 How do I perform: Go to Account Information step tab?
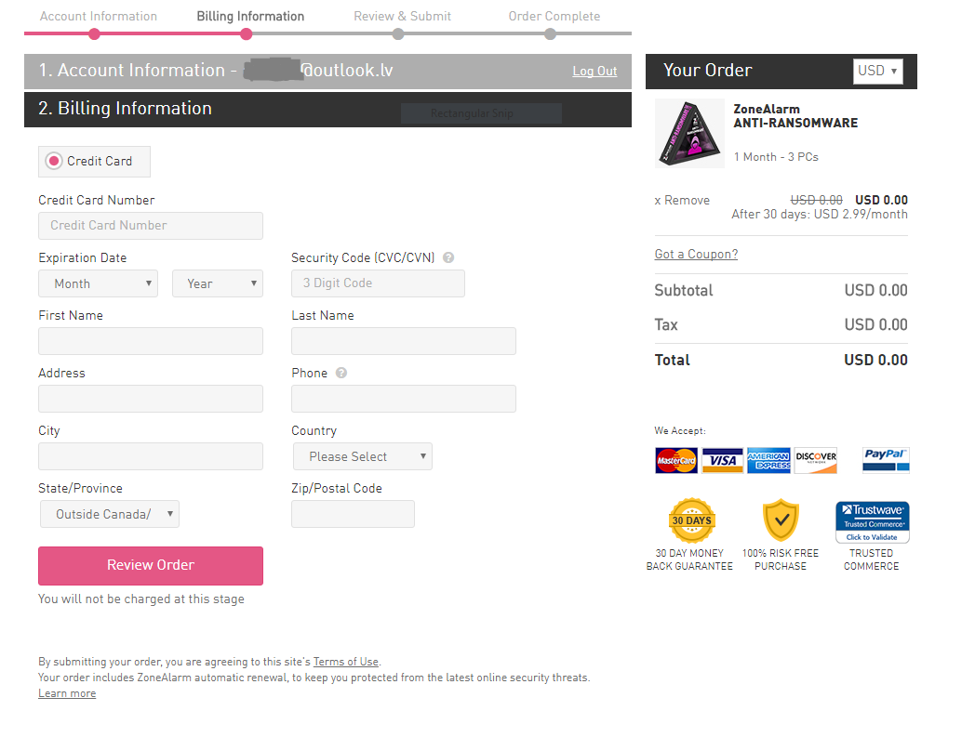tap(99, 16)
